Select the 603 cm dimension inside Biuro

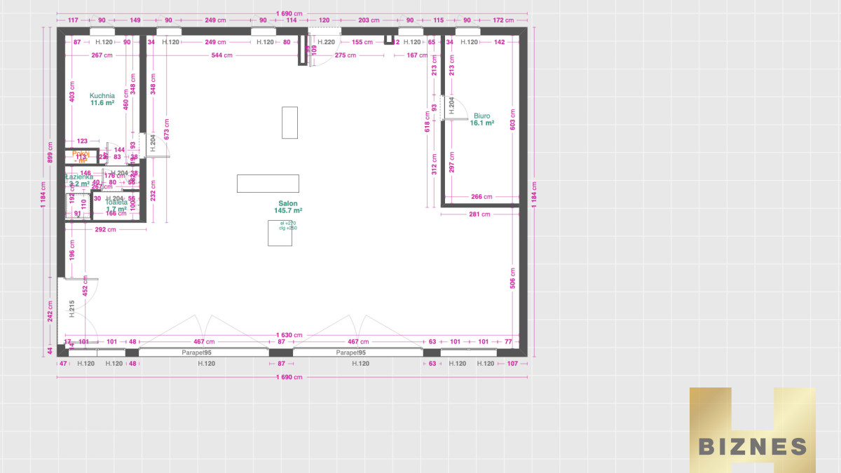512,121
